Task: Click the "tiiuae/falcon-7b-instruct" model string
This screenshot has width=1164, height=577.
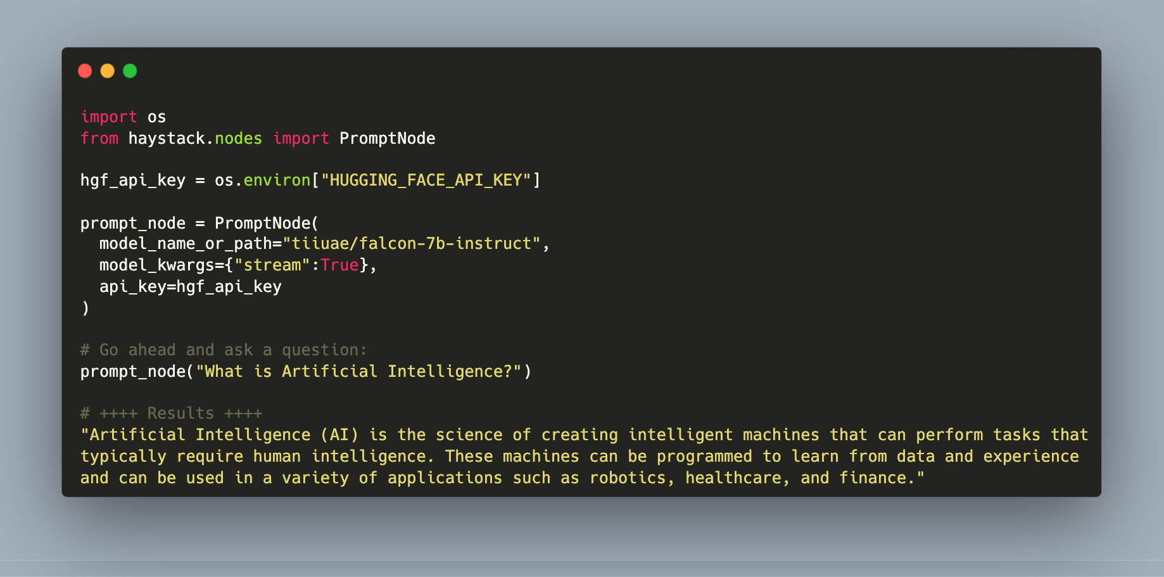Action: [x=411, y=244]
